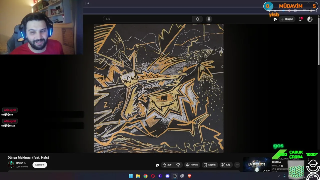
Task: Open the LVBELC5 channel under BELUGA
Action: pos(276,166)
